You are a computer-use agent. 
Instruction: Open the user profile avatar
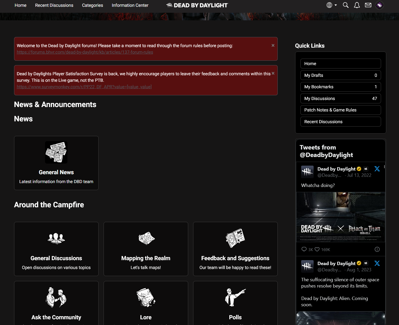tap(379, 5)
